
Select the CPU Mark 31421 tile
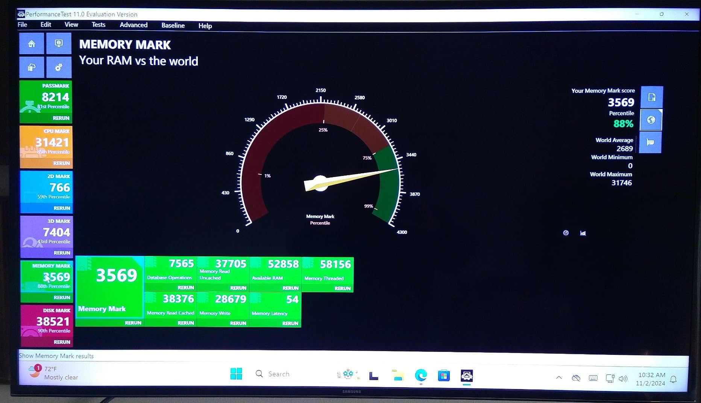coord(46,142)
